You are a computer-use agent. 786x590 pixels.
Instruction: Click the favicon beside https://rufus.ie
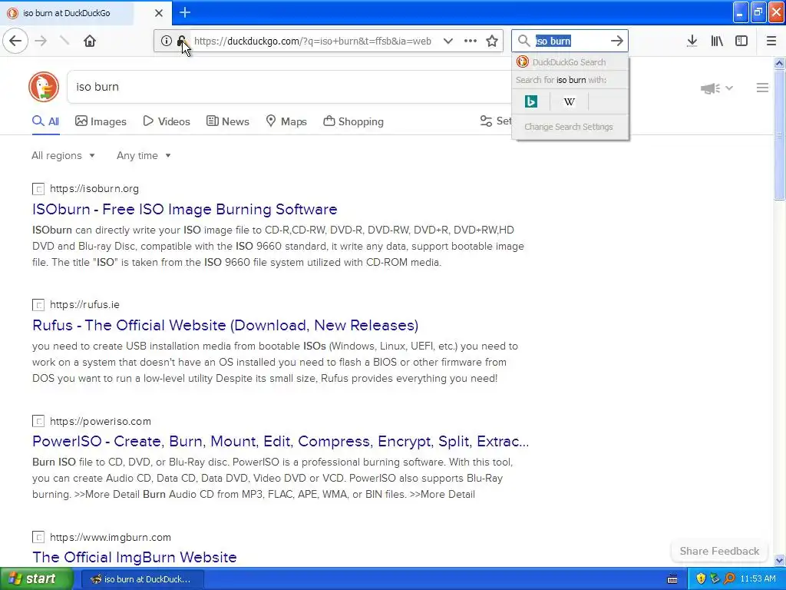tap(38, 305)
